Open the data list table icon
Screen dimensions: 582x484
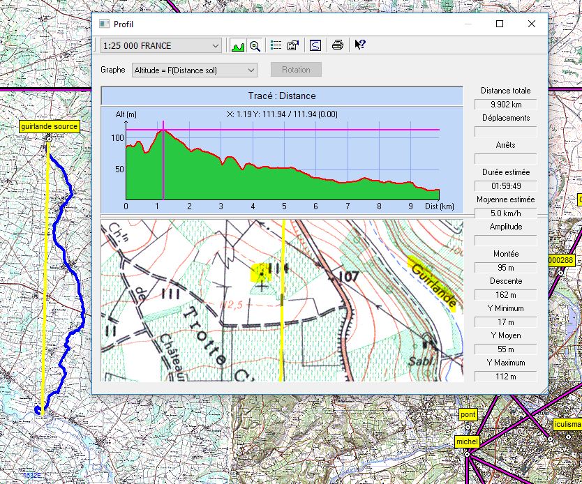point(276,45)
